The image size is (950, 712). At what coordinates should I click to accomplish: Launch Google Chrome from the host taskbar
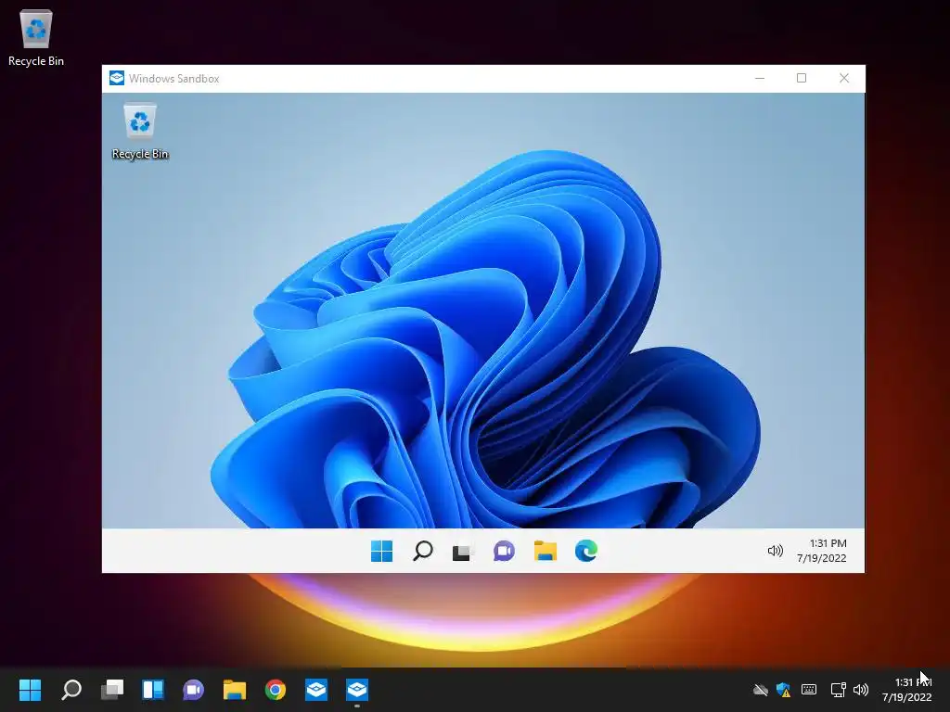tap(275, 689)
